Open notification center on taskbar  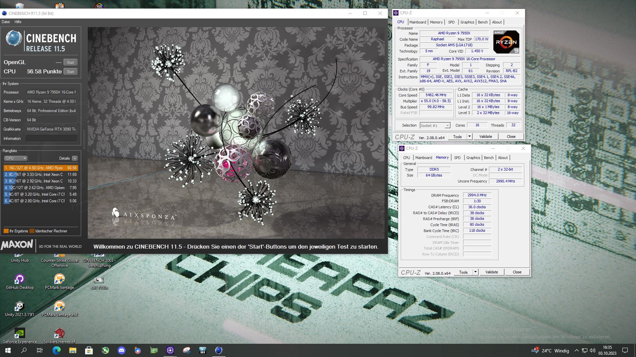coord(625,351)
